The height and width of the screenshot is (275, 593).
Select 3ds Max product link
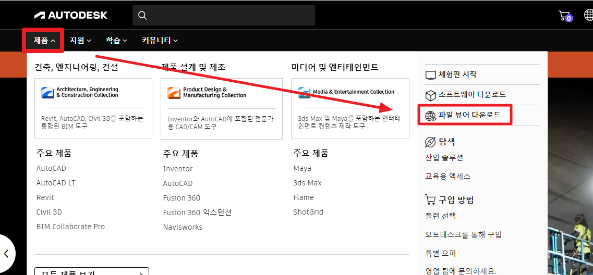(308, 183)
